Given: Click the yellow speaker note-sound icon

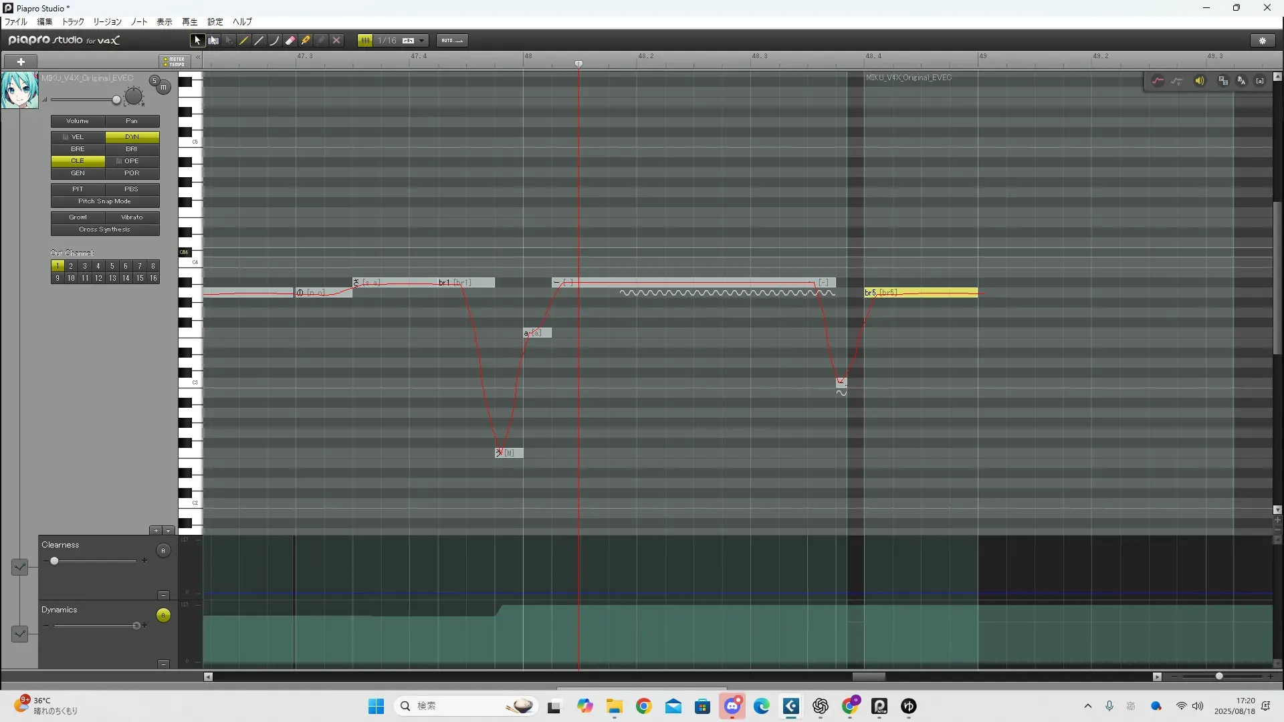Looking at the screenshot, I should 1200,81.
